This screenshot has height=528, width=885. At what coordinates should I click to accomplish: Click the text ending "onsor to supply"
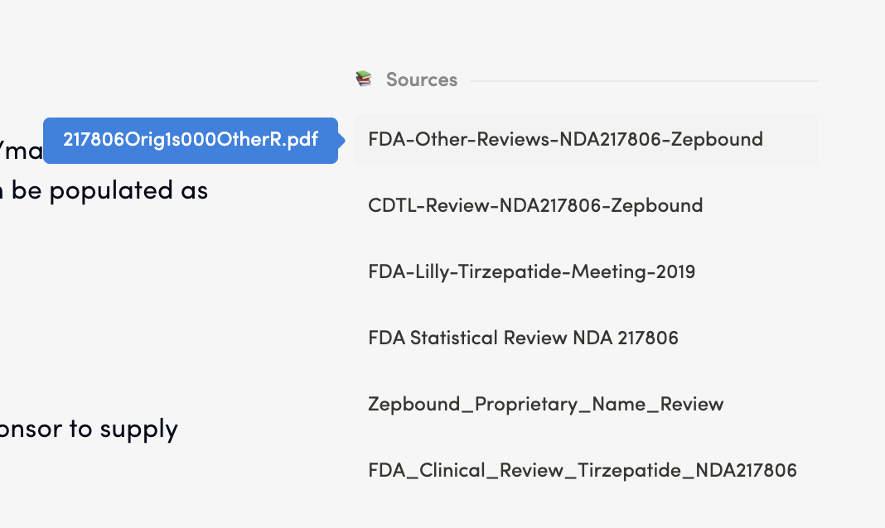click(89, 429)
